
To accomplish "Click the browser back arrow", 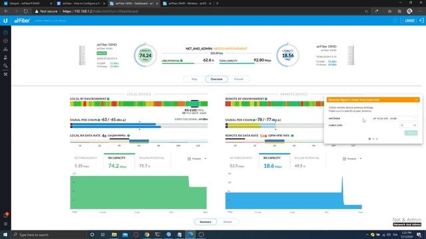I will pos(6,11).
